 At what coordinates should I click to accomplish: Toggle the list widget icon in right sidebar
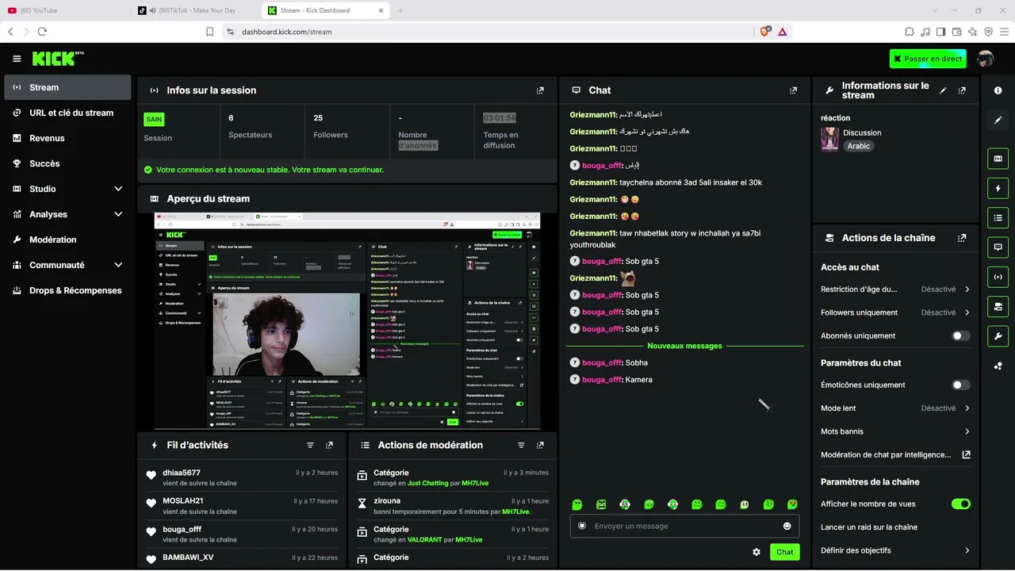click(998, 217)
